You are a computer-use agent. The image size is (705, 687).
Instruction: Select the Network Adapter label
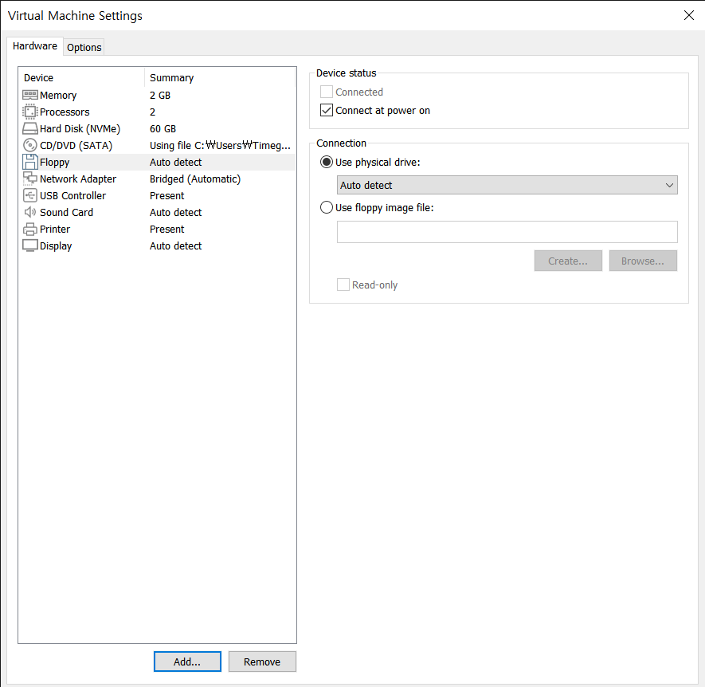78,179
